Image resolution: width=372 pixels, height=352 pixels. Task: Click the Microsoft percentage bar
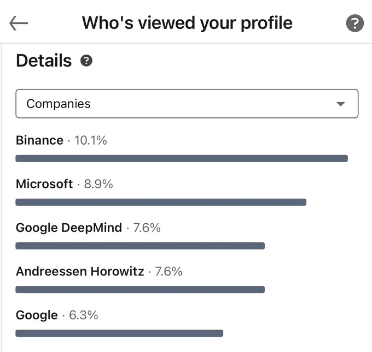[x=161, y=202]
